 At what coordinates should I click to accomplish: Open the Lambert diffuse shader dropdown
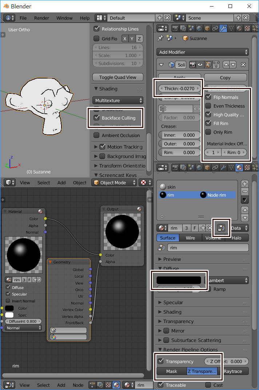tap(227, 280)
